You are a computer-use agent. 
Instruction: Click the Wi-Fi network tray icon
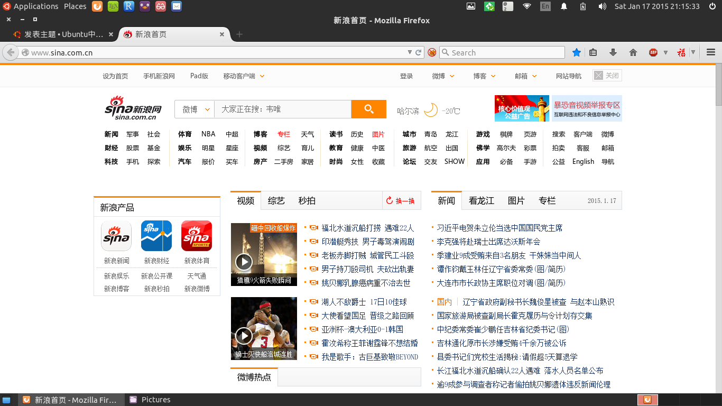click(x=526, y=6)
